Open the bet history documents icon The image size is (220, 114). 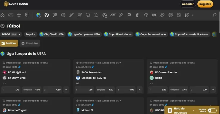27,15
